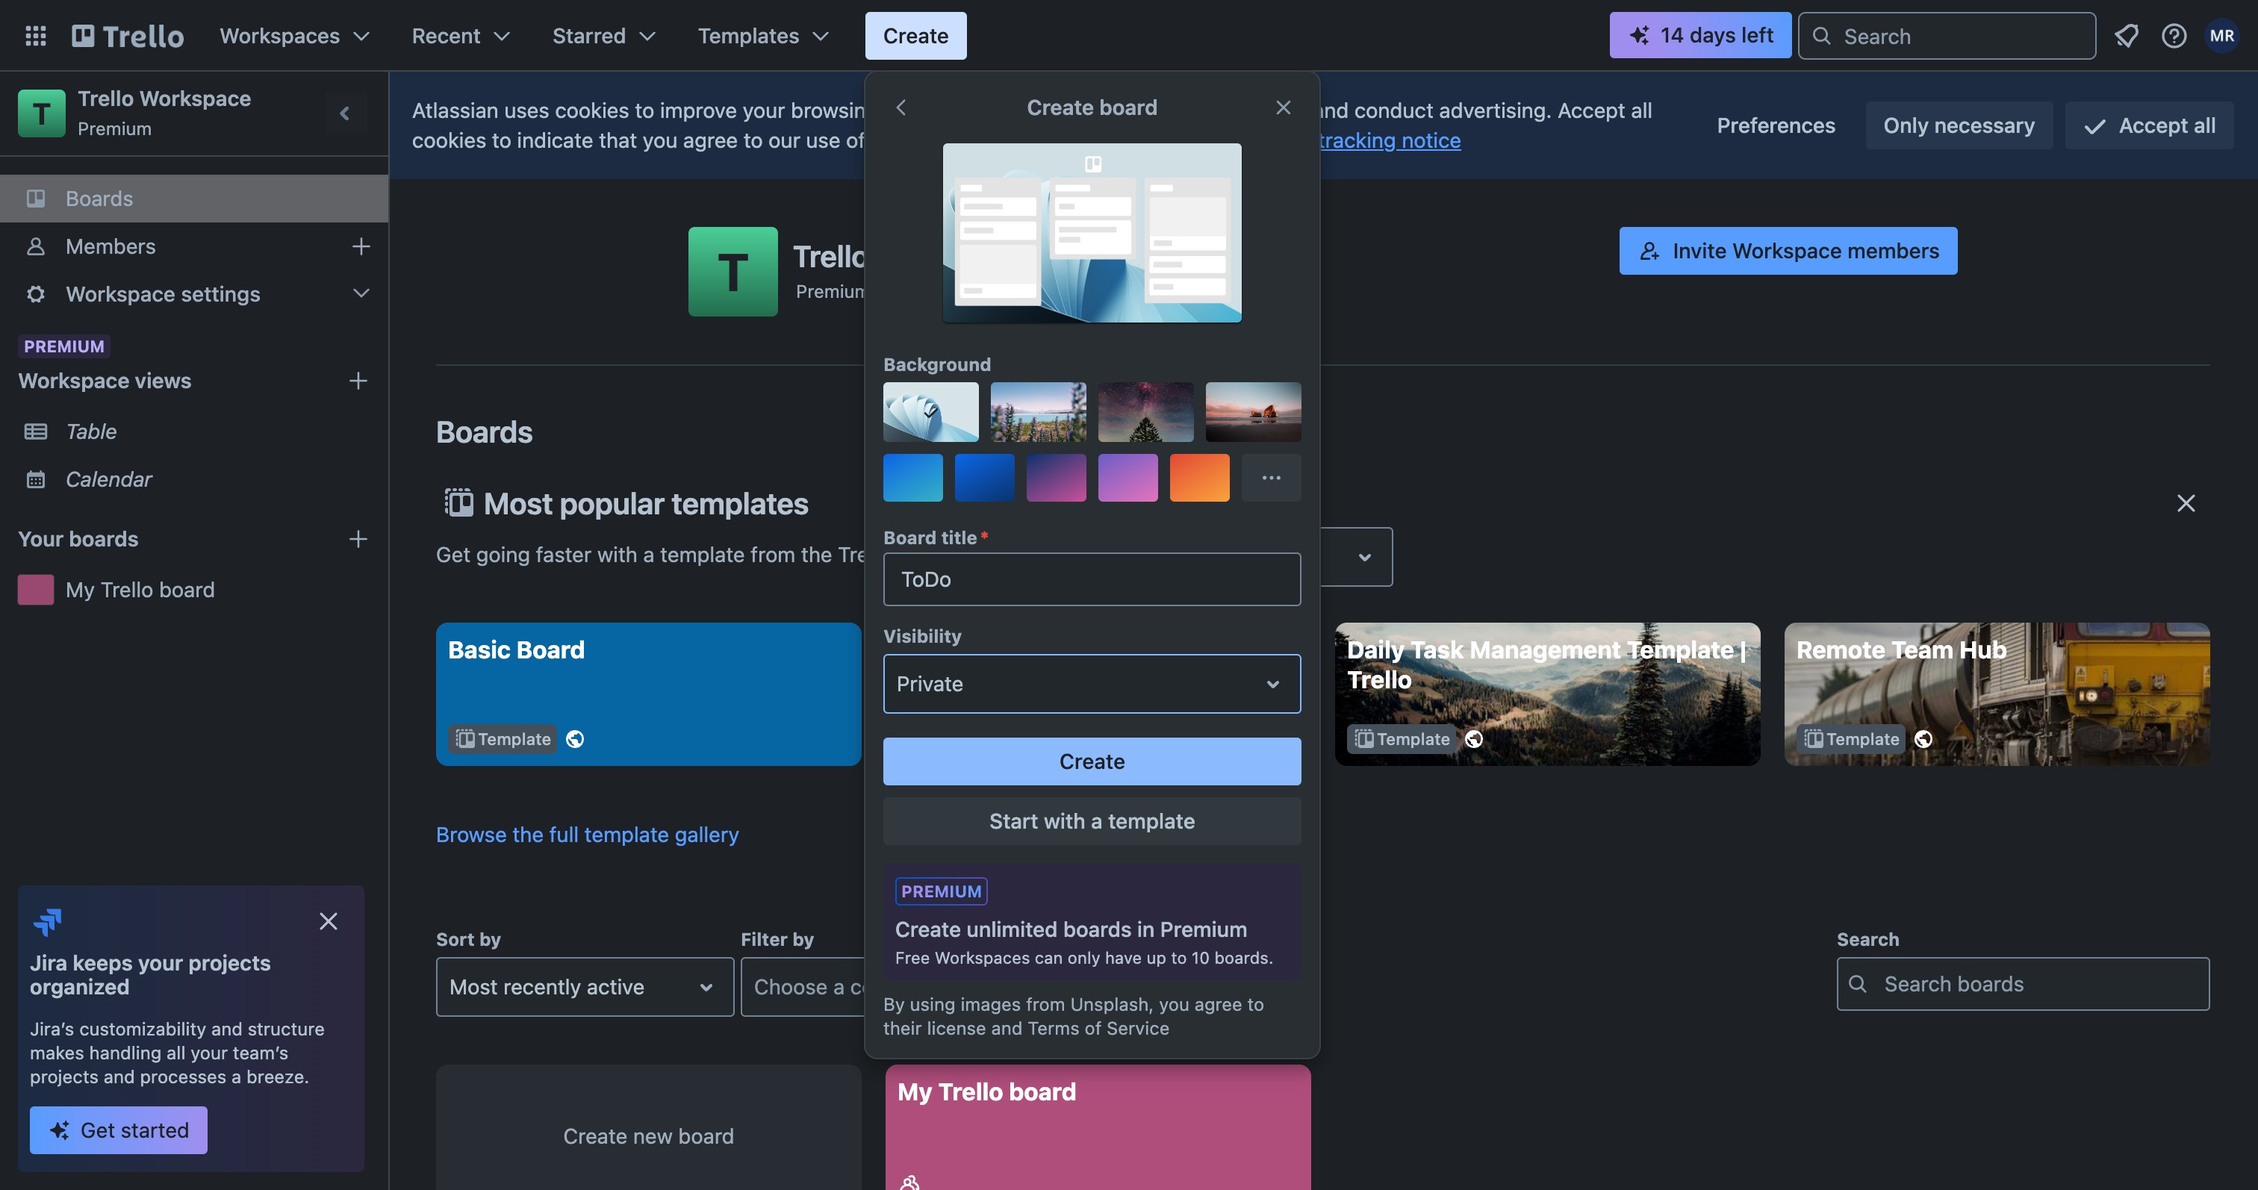
Task: Open the tracking notice link
Action: pyautogui.click(x=1390, y=140)
